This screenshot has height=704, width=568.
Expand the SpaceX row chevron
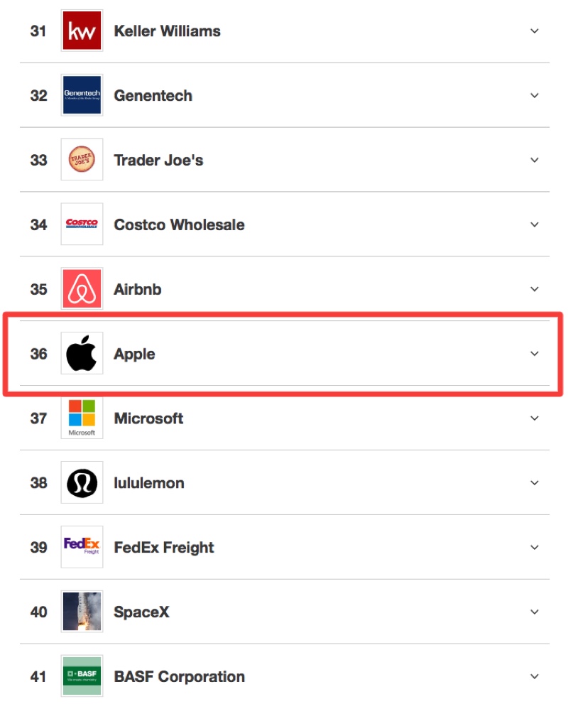pyautogui.click(x=535, y=612)
